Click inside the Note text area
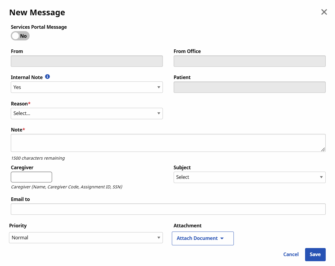Screen dimensions: 335x266 pos(168,143)
